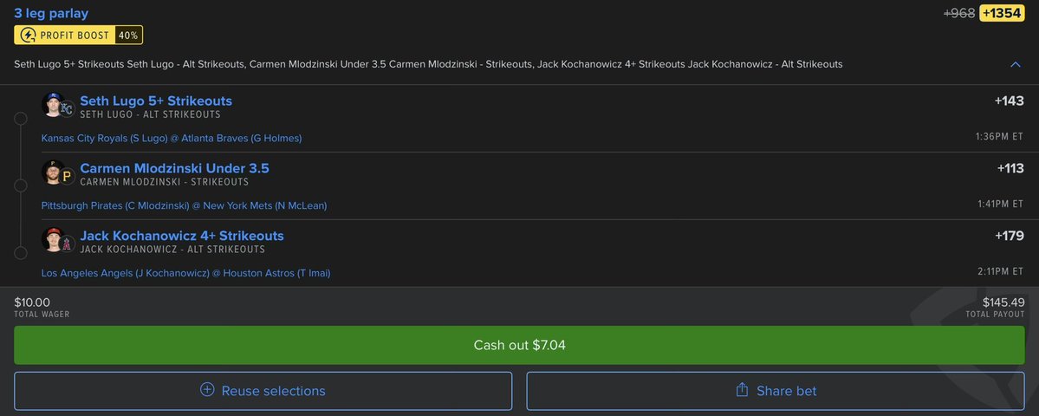Click the +179 odds for Kochanowicz
1039x416 pixels.
click(x=1010, y=236)
